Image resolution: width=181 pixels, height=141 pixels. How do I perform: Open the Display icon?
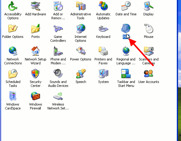(x=148, y=6)
